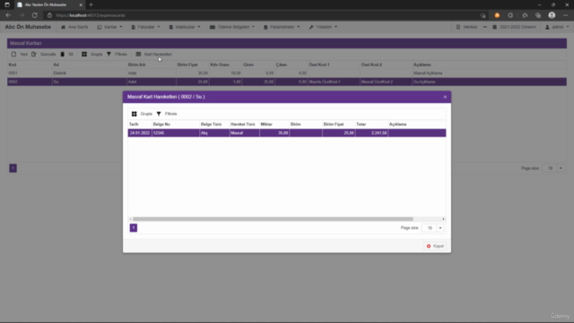Click the Merkez branch indicator
The height and width of the screenshot is (323, 574).
tap(466, 27)
